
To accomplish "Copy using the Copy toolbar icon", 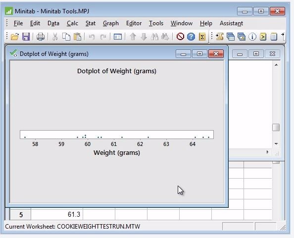I will tap(66, 37).
